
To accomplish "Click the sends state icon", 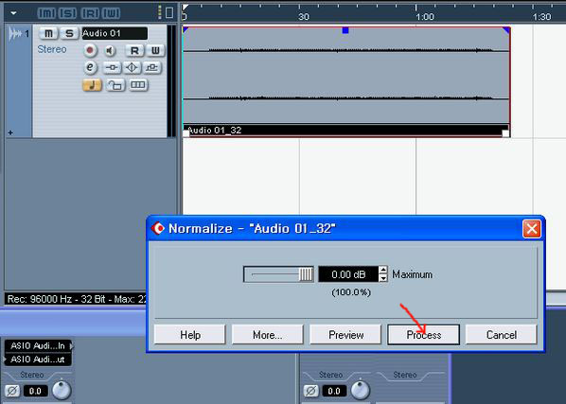I will (x=152, y=67).
